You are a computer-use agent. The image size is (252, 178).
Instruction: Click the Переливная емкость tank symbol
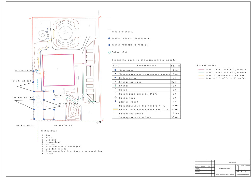click(x=115, y=94)
